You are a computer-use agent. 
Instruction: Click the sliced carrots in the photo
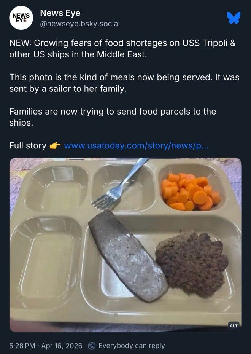point(191,191)
